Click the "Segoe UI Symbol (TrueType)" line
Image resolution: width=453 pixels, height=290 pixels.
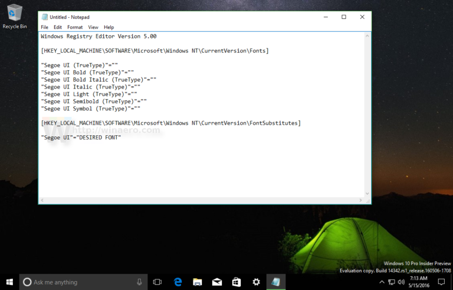pos(90,109)
